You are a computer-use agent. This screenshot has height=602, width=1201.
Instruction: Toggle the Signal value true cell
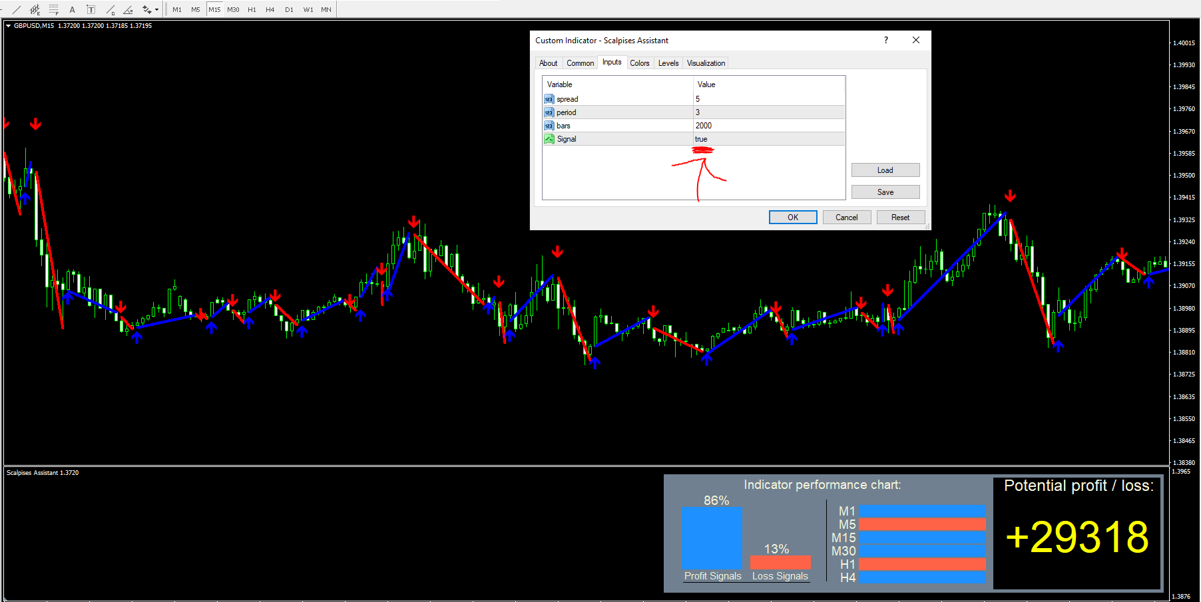coord(769,139)
